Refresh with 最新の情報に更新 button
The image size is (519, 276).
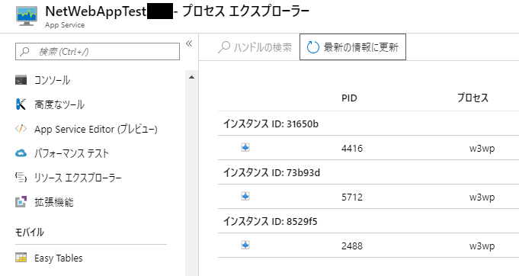pos(353,47)
